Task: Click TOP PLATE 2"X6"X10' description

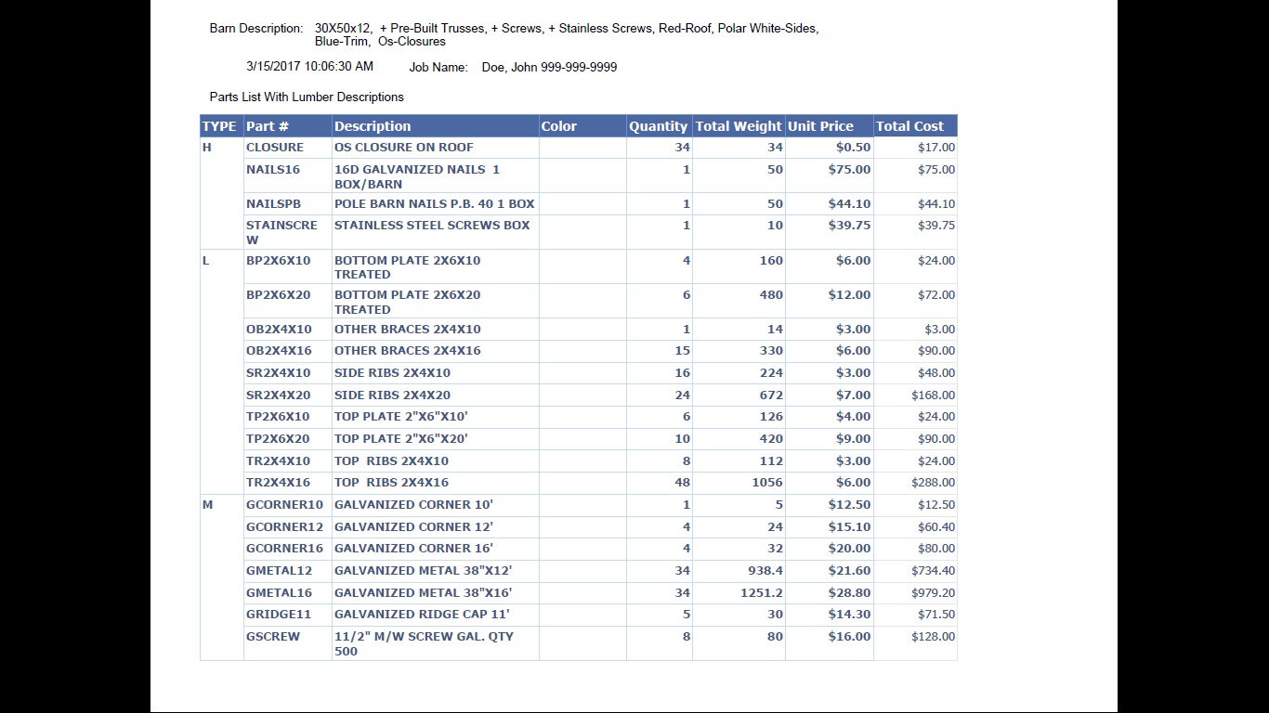Action: click(401, 417)
